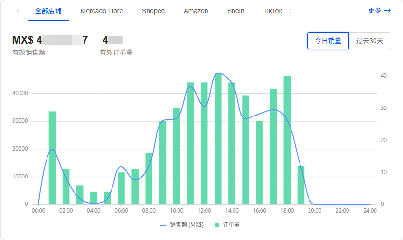
Task: Click the masked 有效销售额 amount
Action: (x=50, y=40)
